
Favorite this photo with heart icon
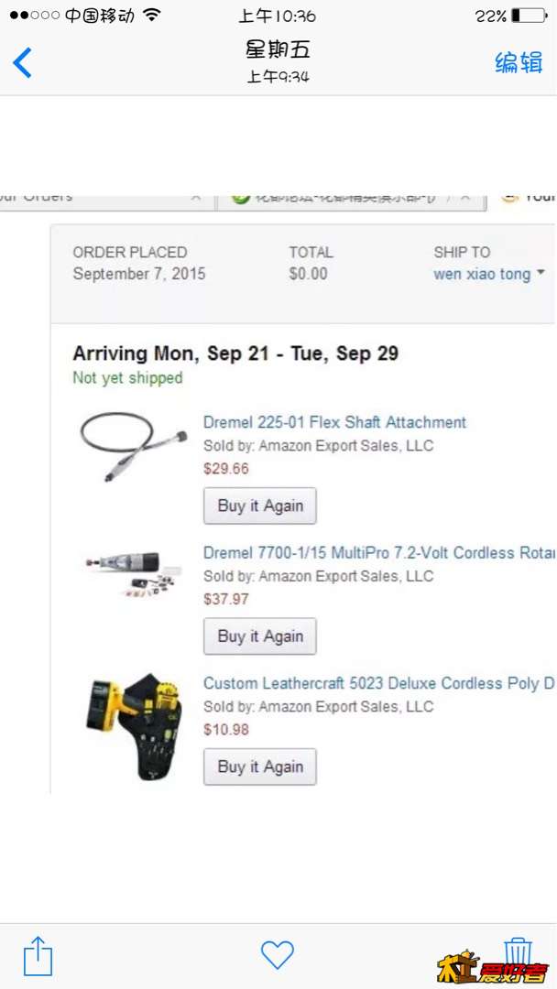pyautogui.click(x=278, y=955)
